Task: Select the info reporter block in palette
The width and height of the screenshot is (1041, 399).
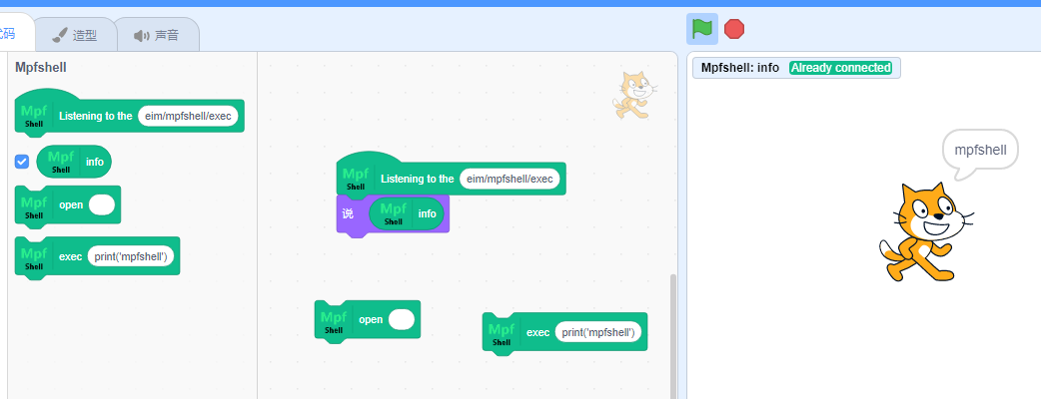Action: click(74, 162)
